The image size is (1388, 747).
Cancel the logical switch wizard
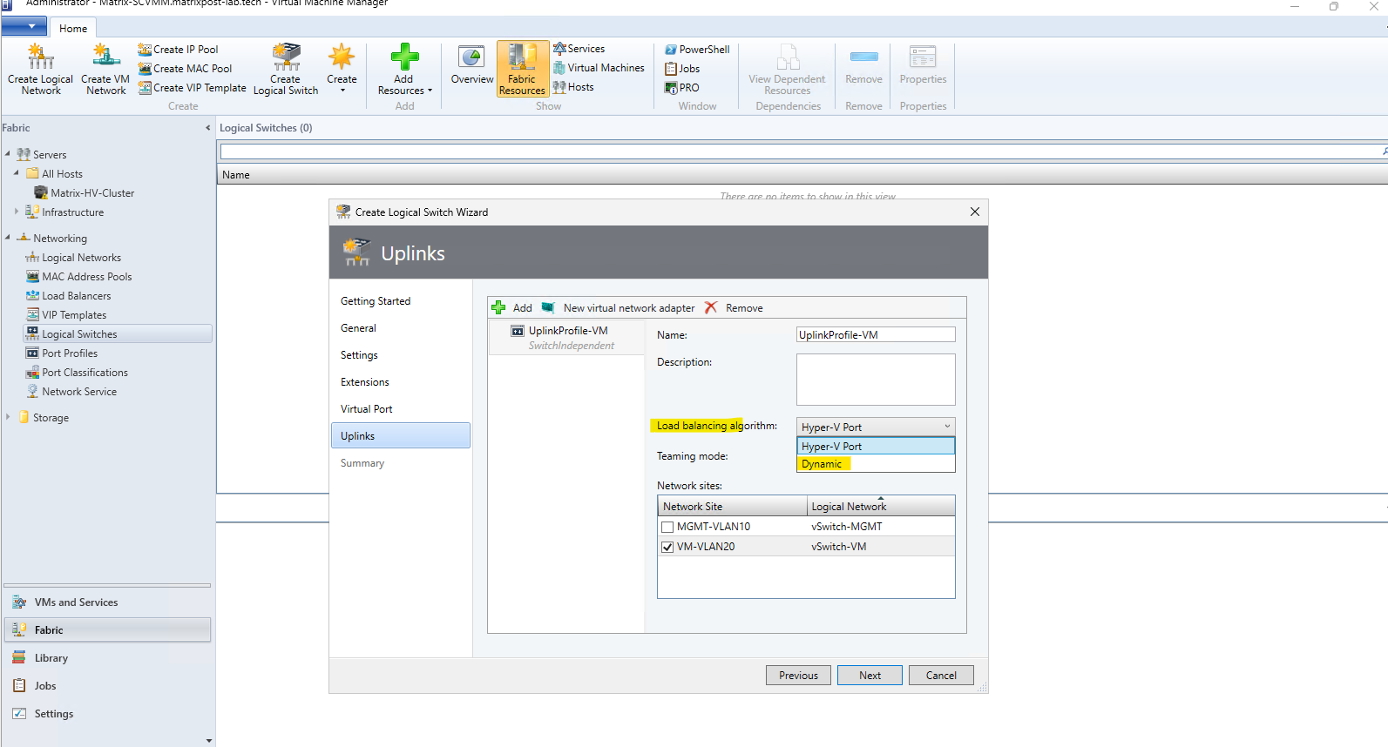pyautogui.click(x=941, y=676)
